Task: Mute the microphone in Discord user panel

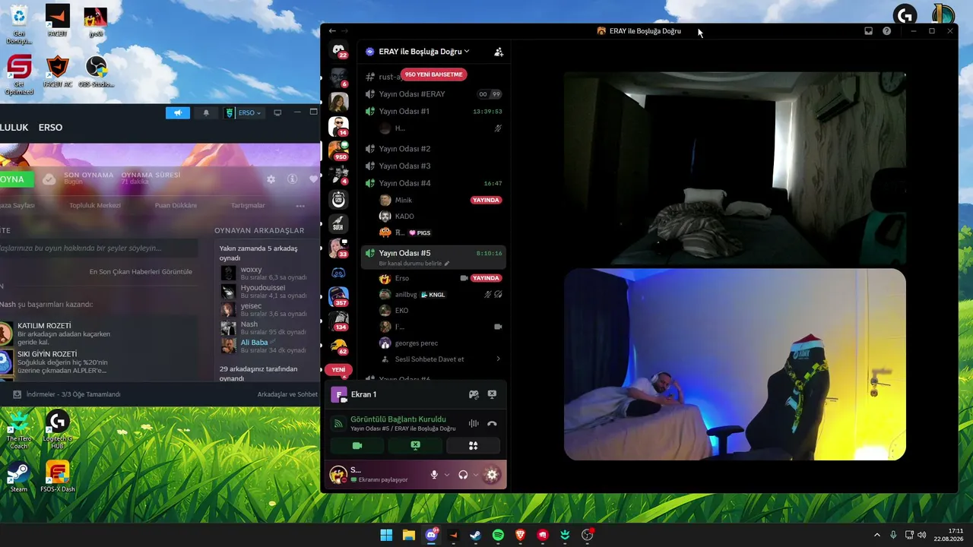Action: 434,475
